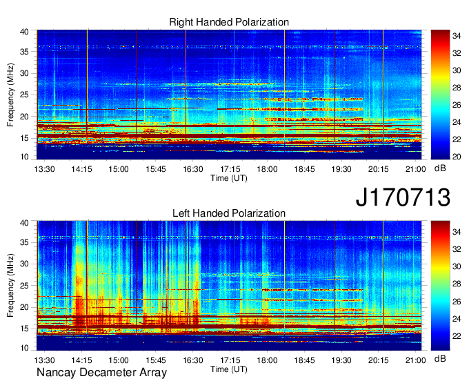The image size is (469, 381).
Task: Click the lower plot's Frequency (MHz) axis label
Action: (x=10, y=286)
